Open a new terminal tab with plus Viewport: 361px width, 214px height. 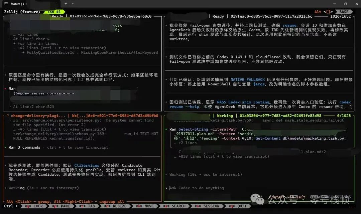tap(66, 4)
